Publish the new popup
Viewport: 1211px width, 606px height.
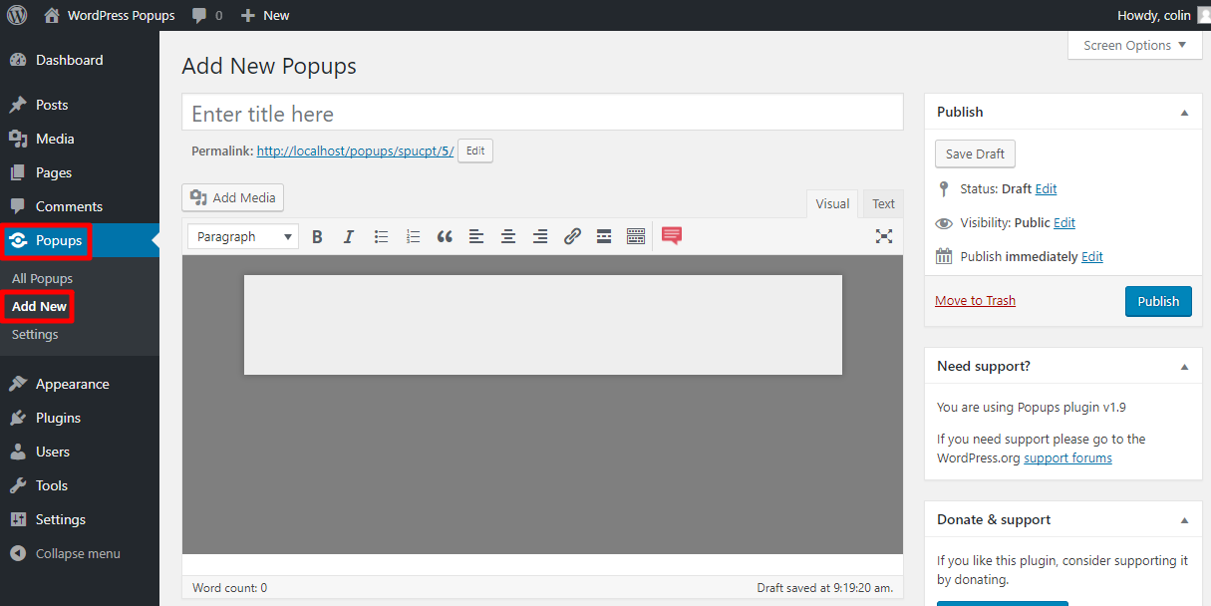tap(1158, 301)
